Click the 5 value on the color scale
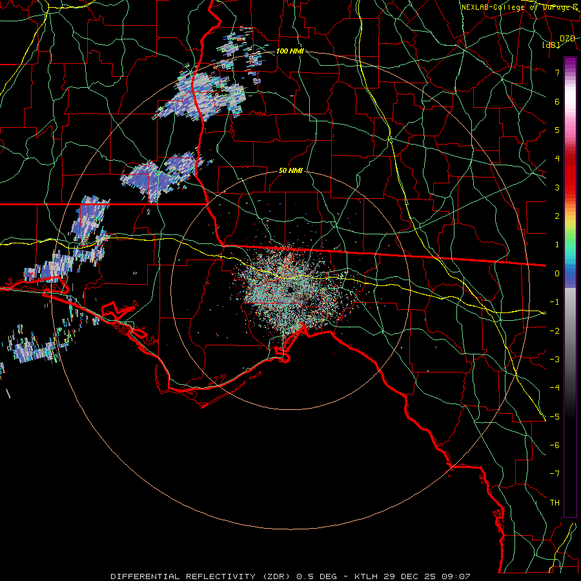Image resolution: width=581 pixels, height=581 pixels. tap(557, 130)
